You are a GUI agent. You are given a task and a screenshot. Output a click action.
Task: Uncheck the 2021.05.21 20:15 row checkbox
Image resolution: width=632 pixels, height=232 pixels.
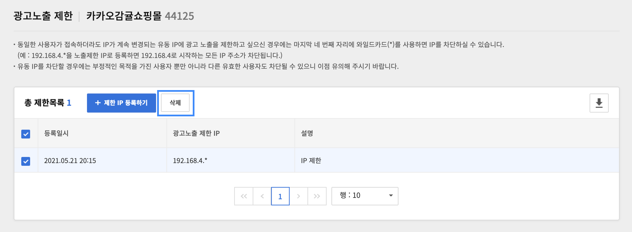click(x=26, y=161)
